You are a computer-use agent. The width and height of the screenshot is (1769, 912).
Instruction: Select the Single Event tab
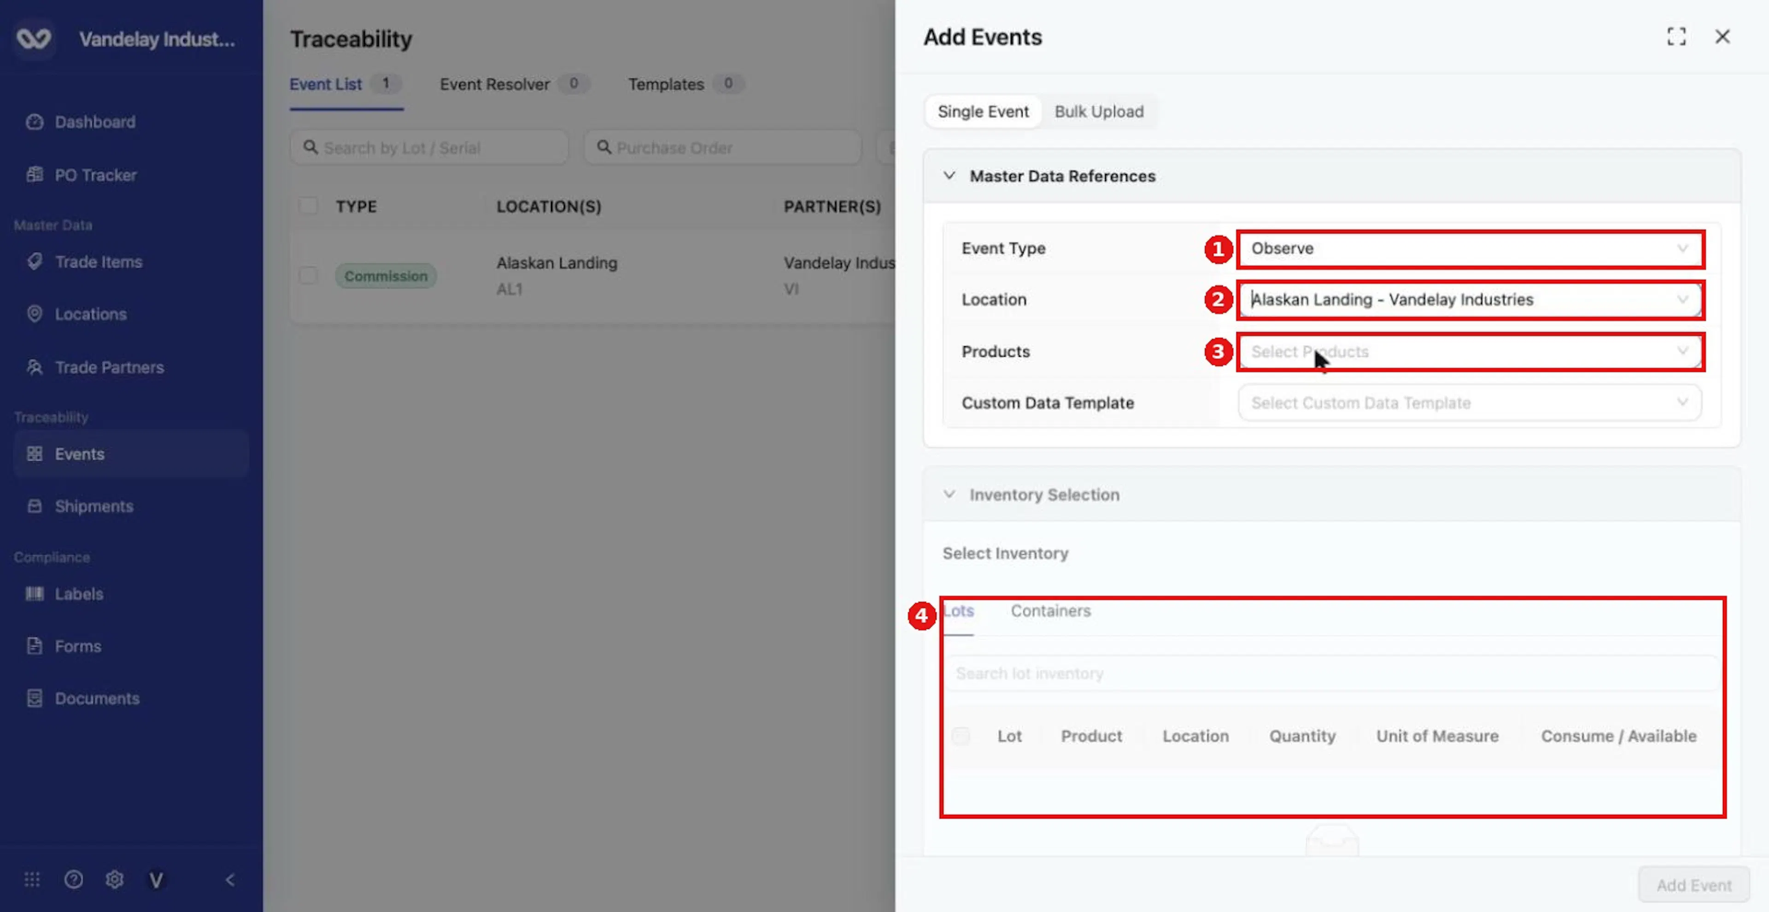coord(983,112)
